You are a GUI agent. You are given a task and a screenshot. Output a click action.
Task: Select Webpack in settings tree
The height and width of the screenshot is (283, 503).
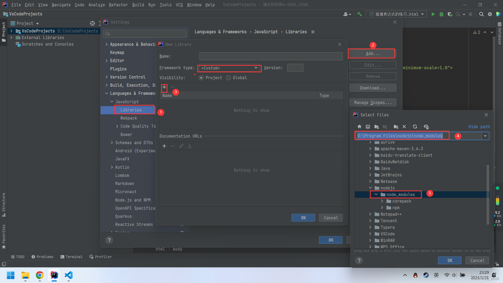click(x=128, y=118)
